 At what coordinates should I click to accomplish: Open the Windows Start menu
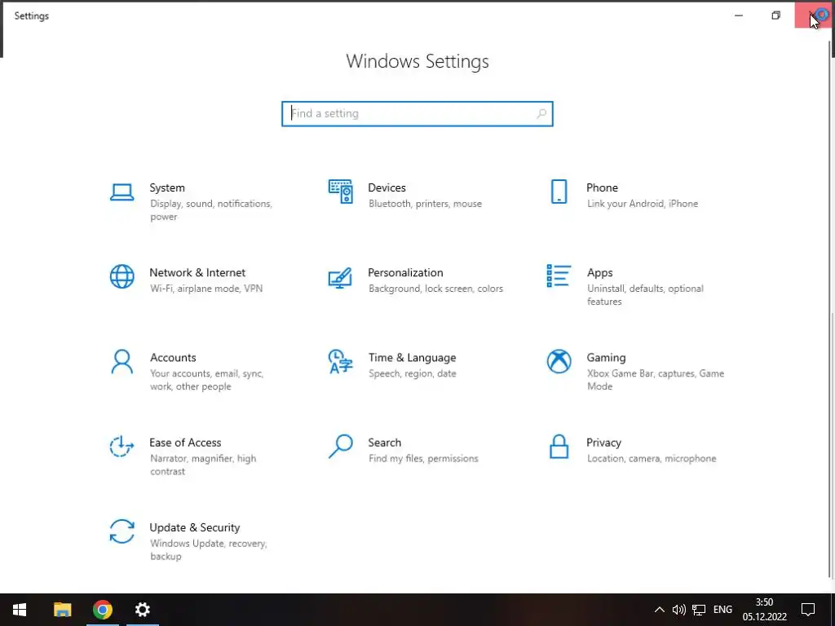point(20,610)
